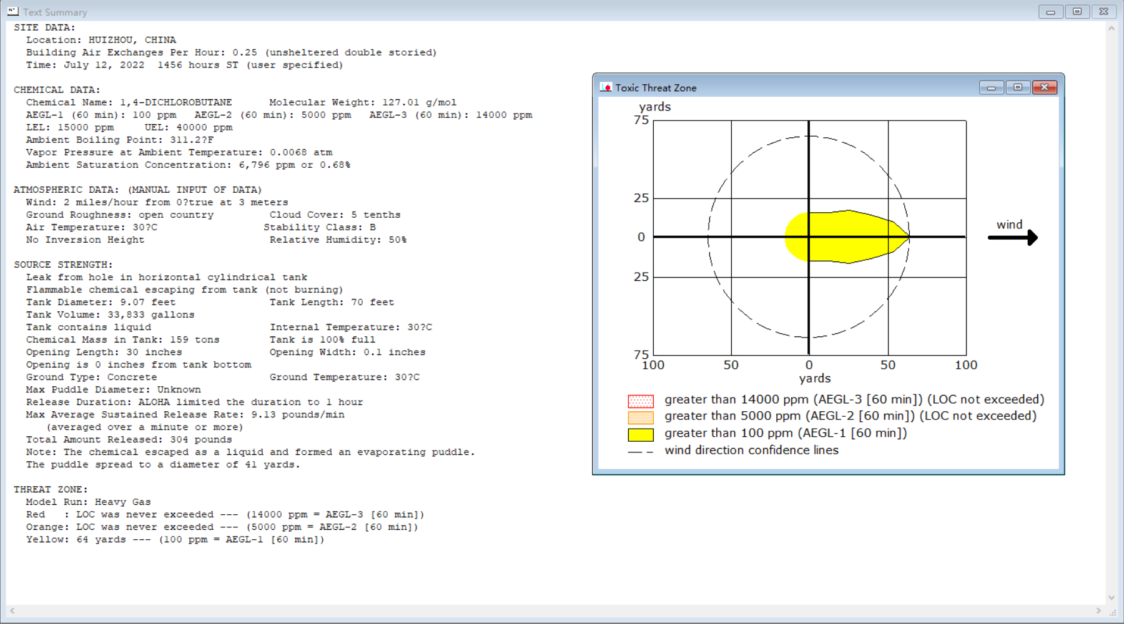This screenshot has height=624, width=1124.
Task: Click "Tank Diameter: 9.07 feet"
Action: pos(101,302)
